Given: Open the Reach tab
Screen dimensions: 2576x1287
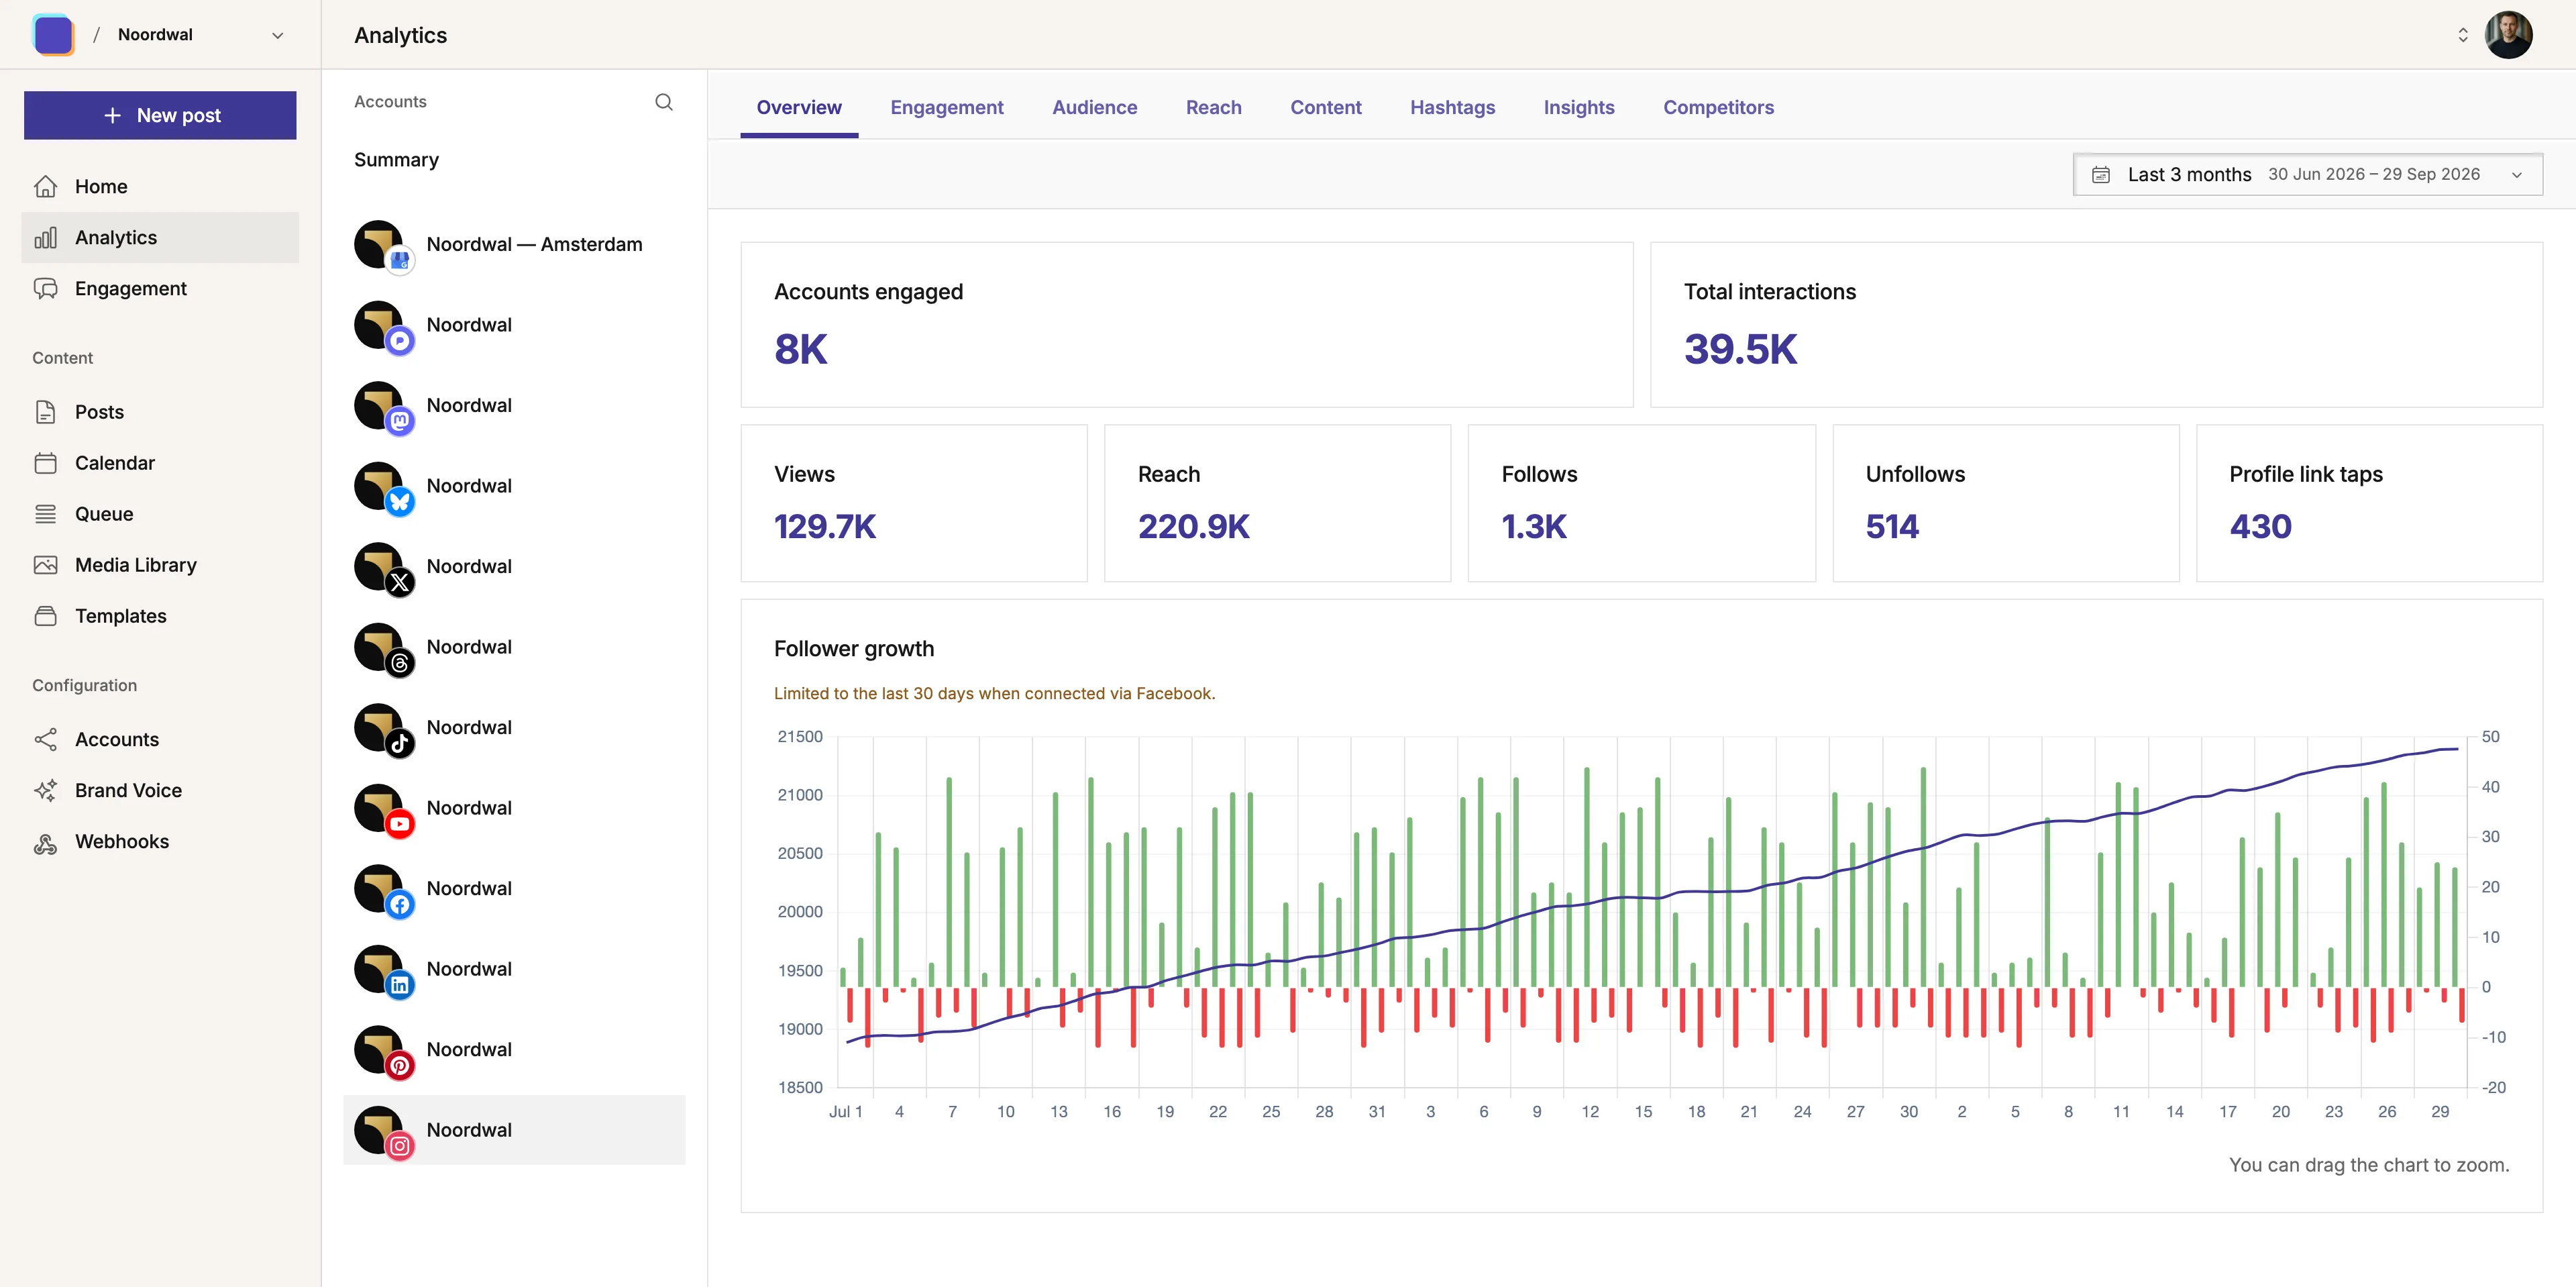Looking at the screenshot, I should pos(1213,107).
